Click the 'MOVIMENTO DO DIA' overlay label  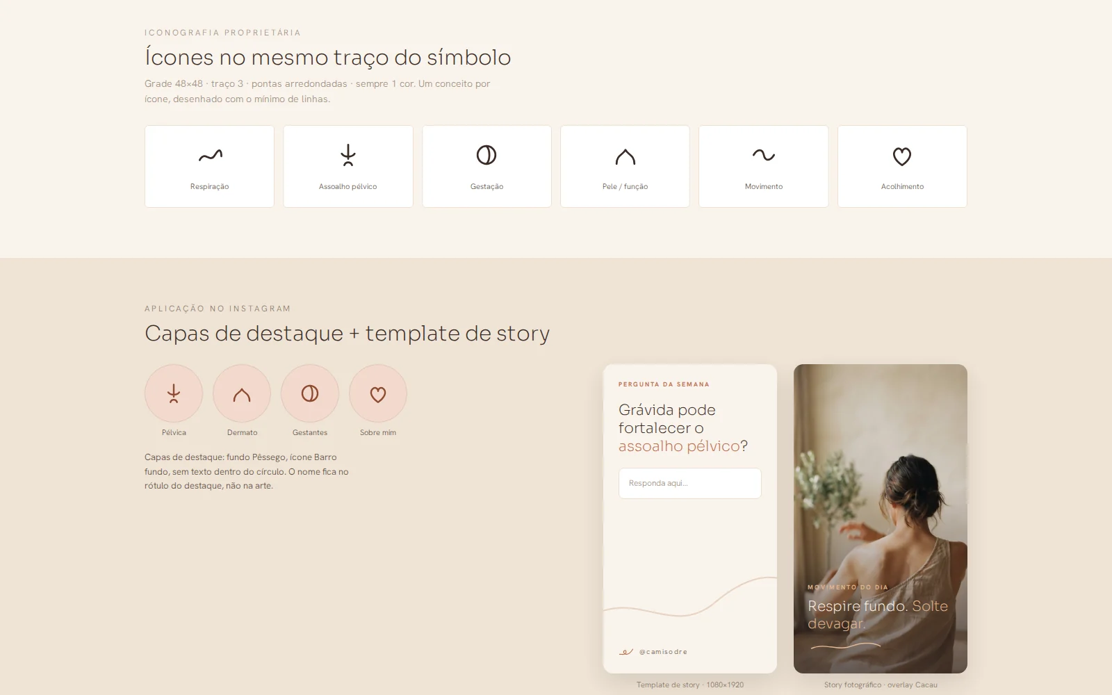848,587
